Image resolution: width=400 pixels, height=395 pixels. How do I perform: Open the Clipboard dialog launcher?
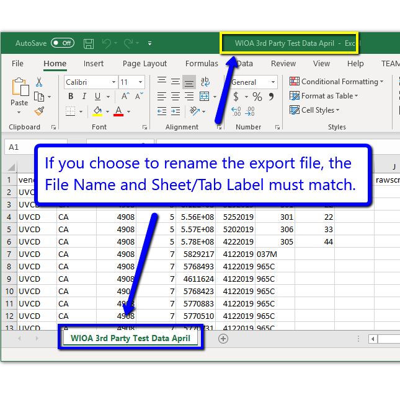53,127
